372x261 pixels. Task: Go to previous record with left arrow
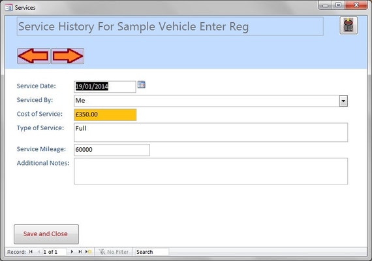click(34, 56)
